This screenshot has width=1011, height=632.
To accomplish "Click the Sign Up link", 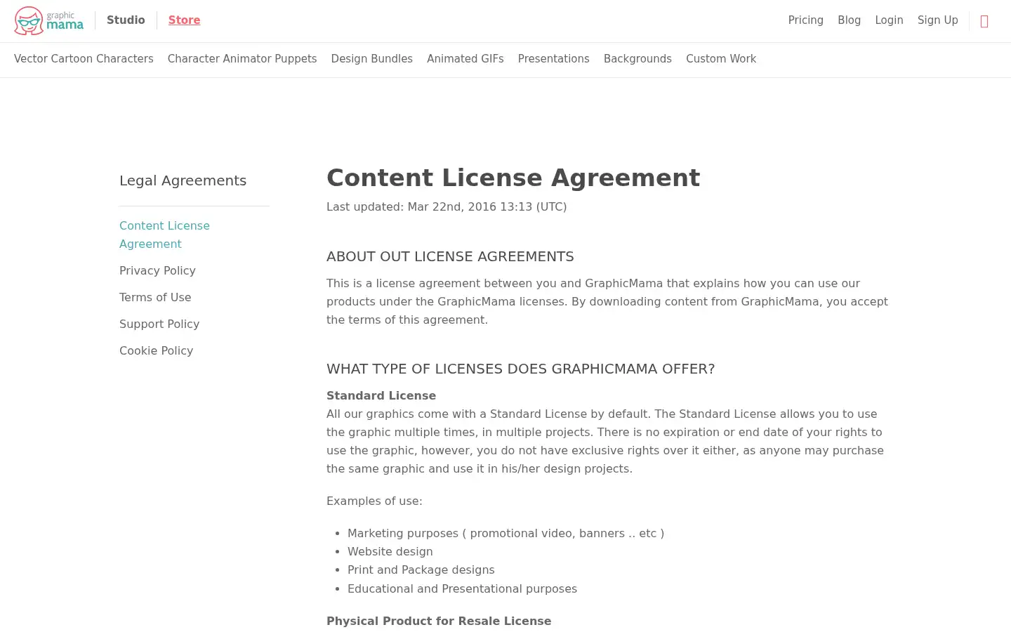I will (937, 20).
